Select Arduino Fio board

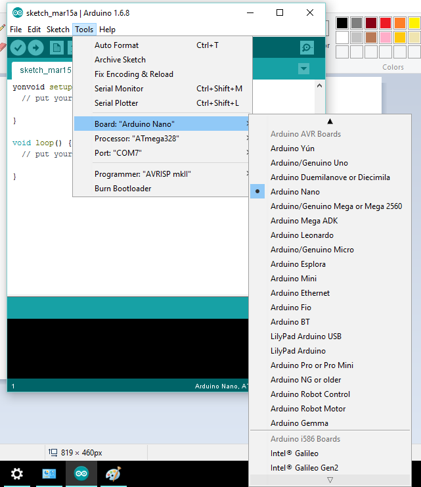pyautogui.click(x=330, y=308)
